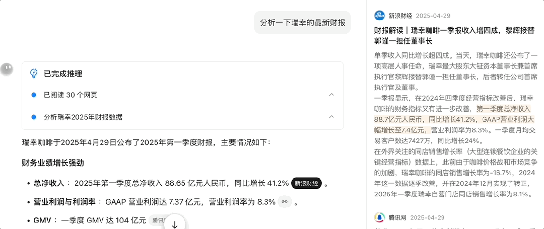
Task: Click the lightbulb reasoning icon
Action: pyautogui.click(x=34, y=73)
